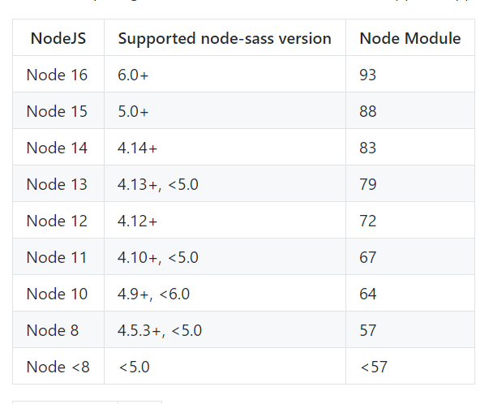Click the NodeJS column header
493x404 pixels.
pyautogui.click(x=58, y=38)
